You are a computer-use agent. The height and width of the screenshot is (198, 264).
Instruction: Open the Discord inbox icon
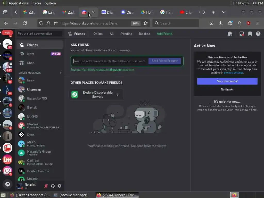coord(242,34)
